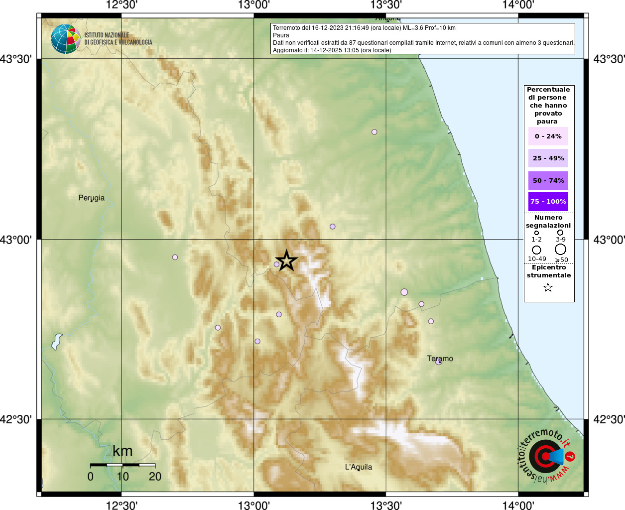The height and width of the screenshot is (510, 625).
Task: Click the top axis 14°00' longitude label
Action: point(518,5)
